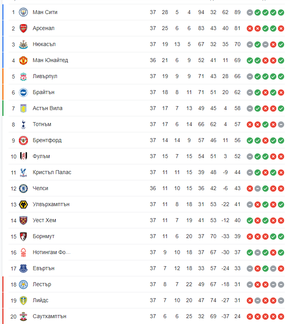
Task: Click the Liverpool club crest
Action: pyautogui.click(x=23, y=76)
